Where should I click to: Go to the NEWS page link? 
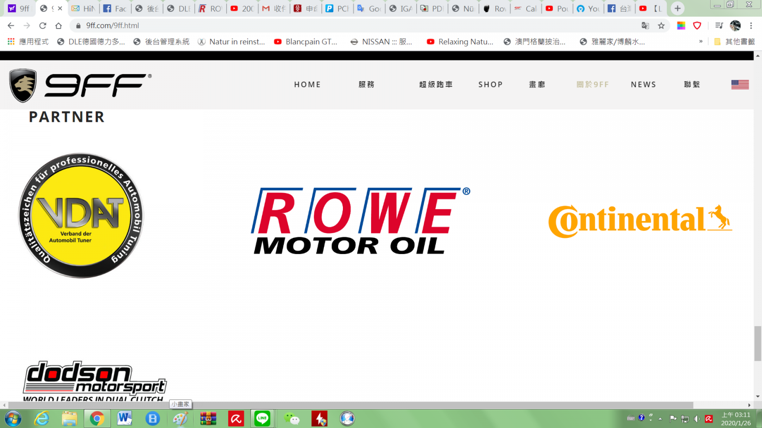coord(643,85)
